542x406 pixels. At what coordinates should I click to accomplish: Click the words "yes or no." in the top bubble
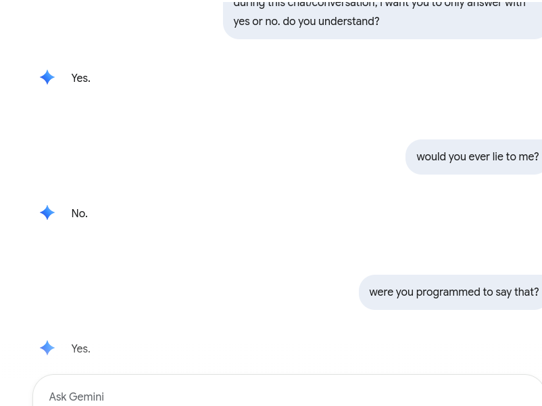pyautogui.click(x=256, y=22)
